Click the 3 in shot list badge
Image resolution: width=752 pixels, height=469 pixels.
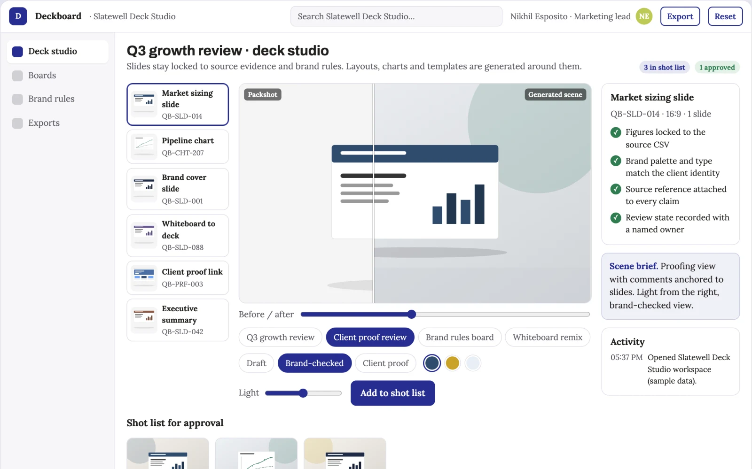tap(664, 67)
